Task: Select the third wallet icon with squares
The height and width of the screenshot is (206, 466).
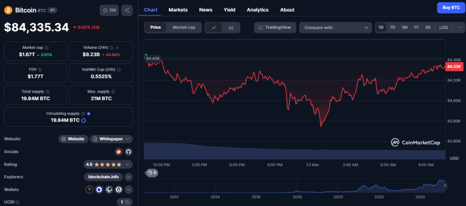Action: (109, 189)
